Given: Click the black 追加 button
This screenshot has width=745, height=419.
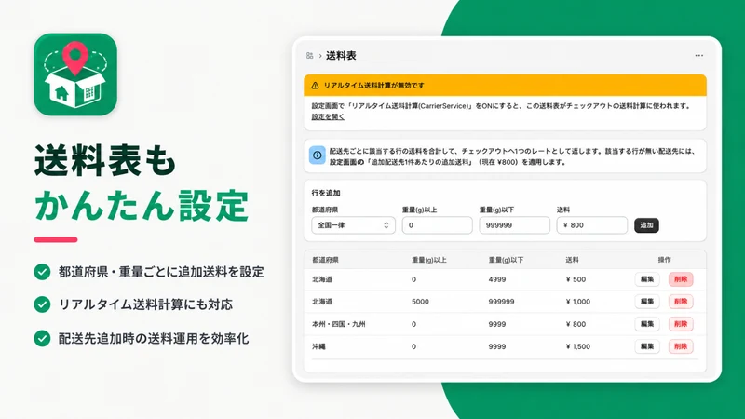Looking at the screenshot, I should [x=646, y=225].
